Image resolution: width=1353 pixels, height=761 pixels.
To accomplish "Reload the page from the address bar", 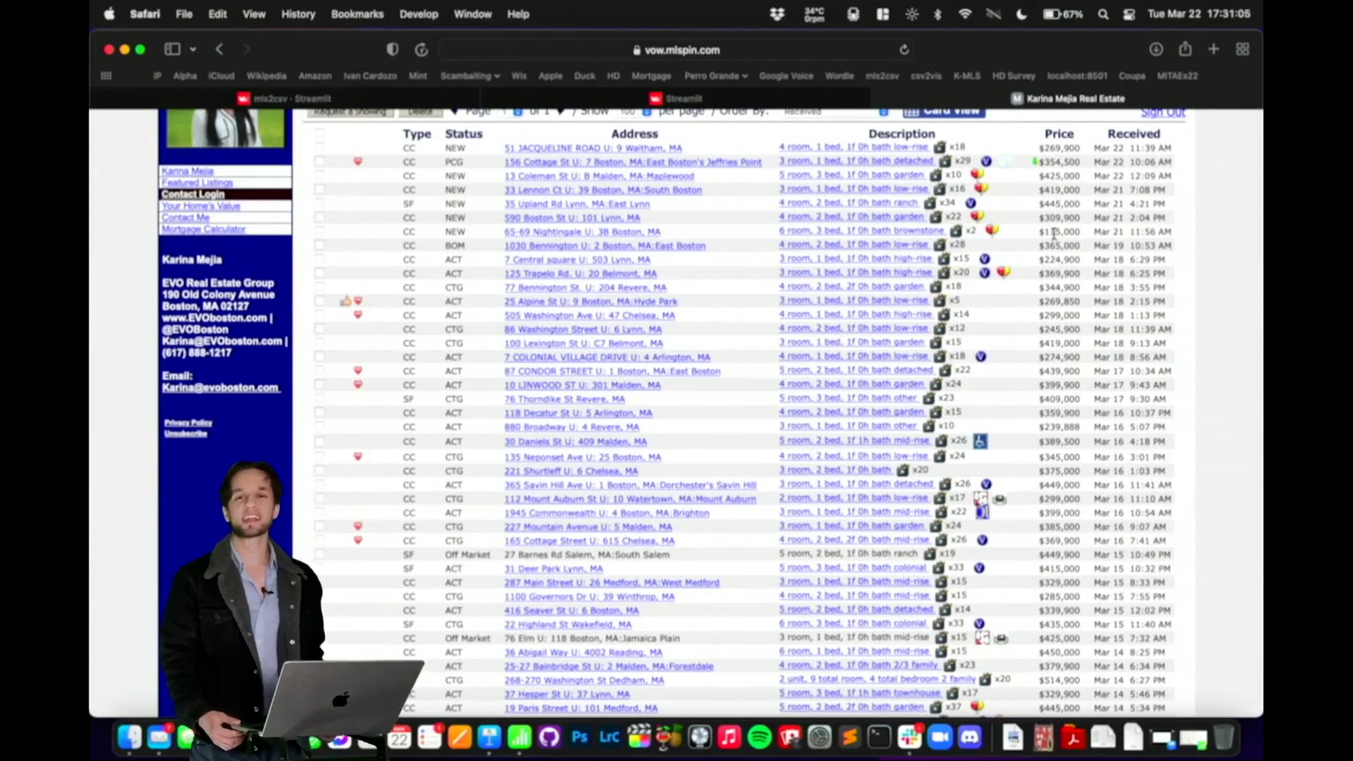I will click(904, 50).
